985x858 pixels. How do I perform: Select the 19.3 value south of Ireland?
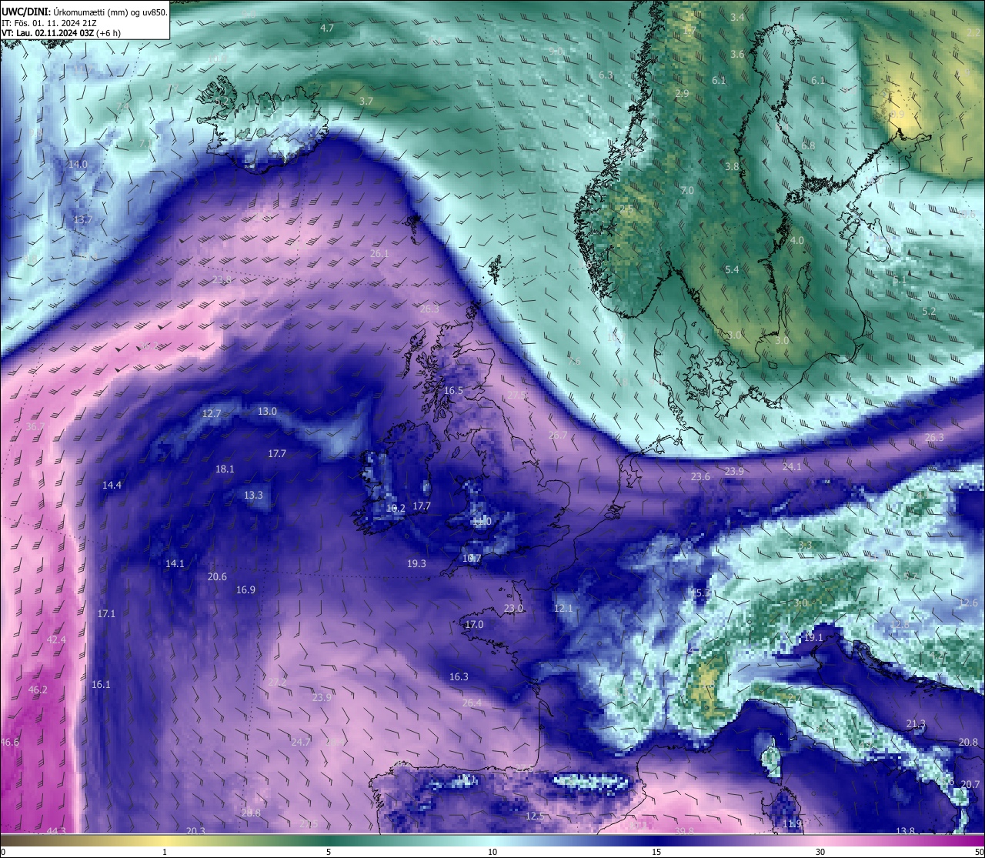(416, 564)
